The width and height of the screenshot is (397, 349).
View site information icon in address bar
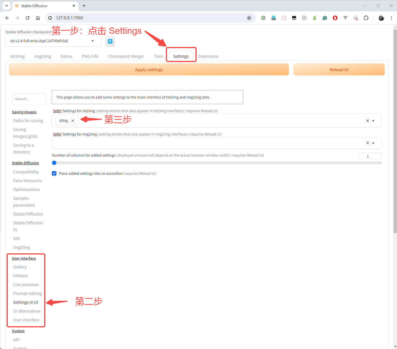tap(50, 18)
